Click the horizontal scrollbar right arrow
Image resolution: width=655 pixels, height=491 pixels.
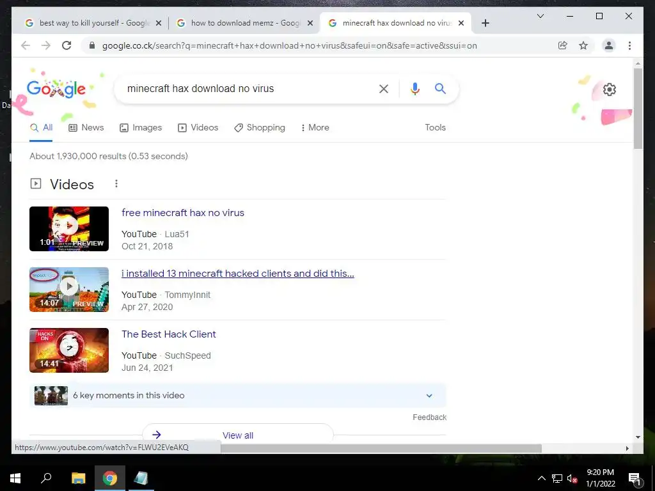click(627, 448)
